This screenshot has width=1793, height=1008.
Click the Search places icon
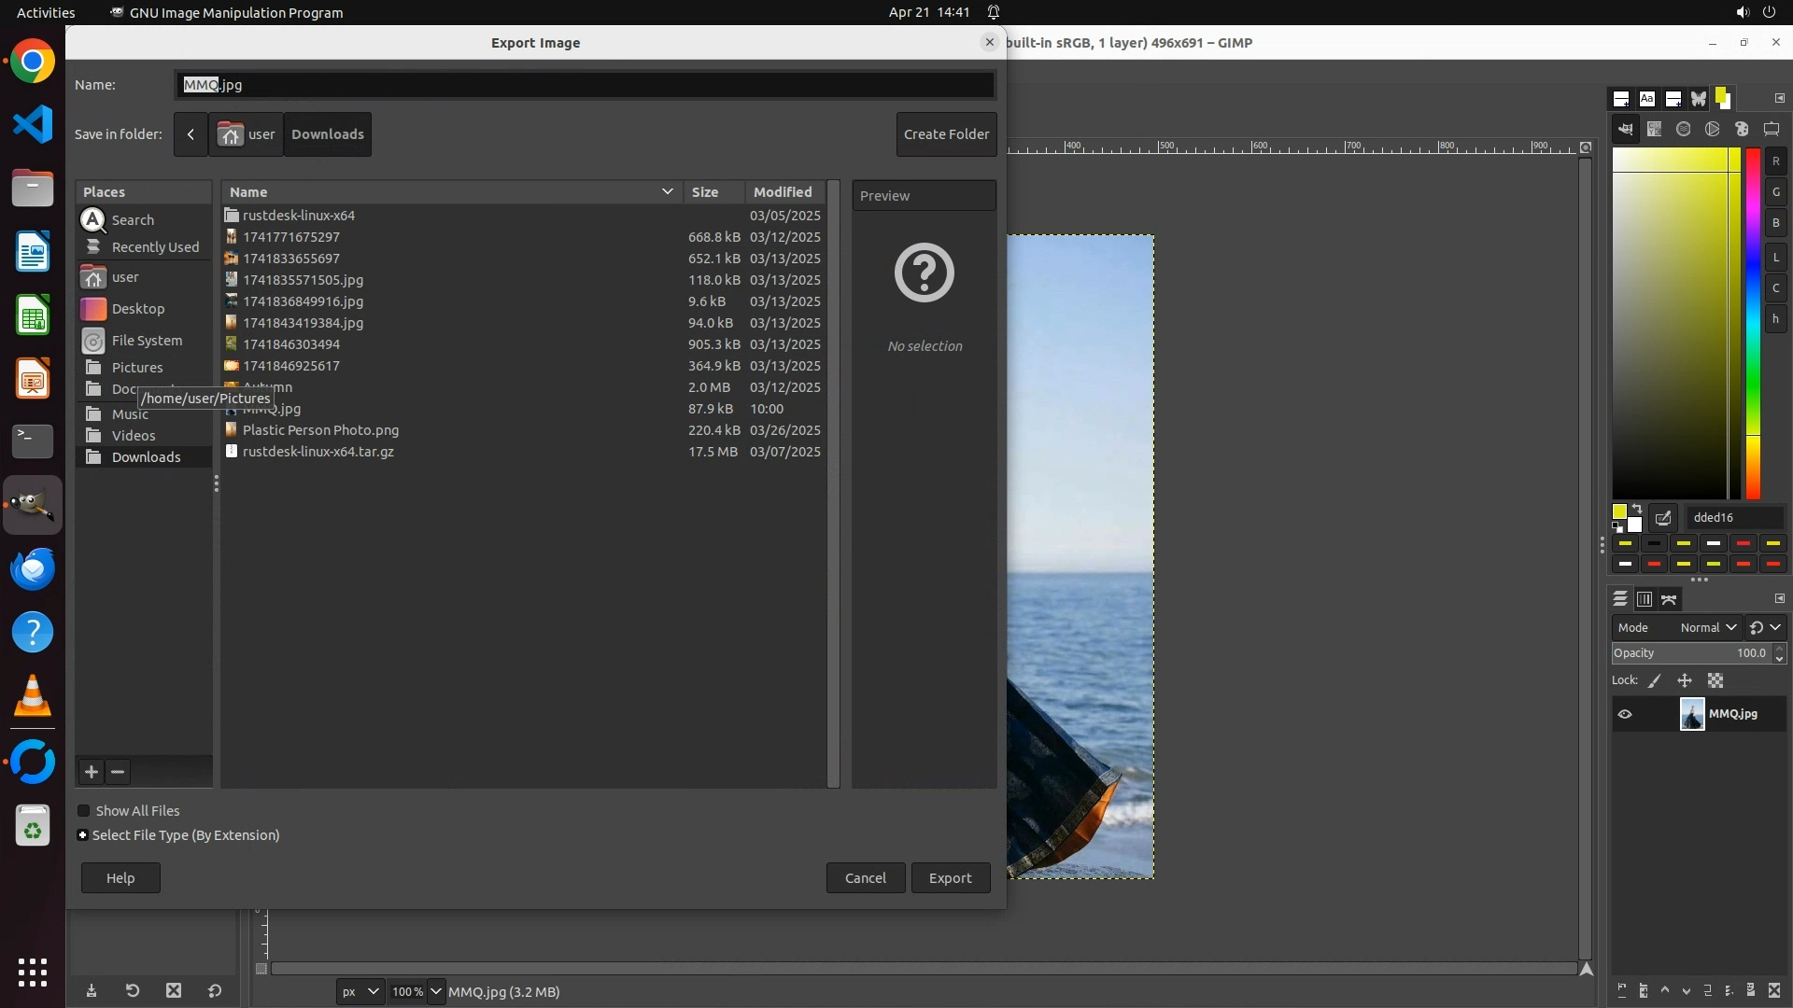93,220
